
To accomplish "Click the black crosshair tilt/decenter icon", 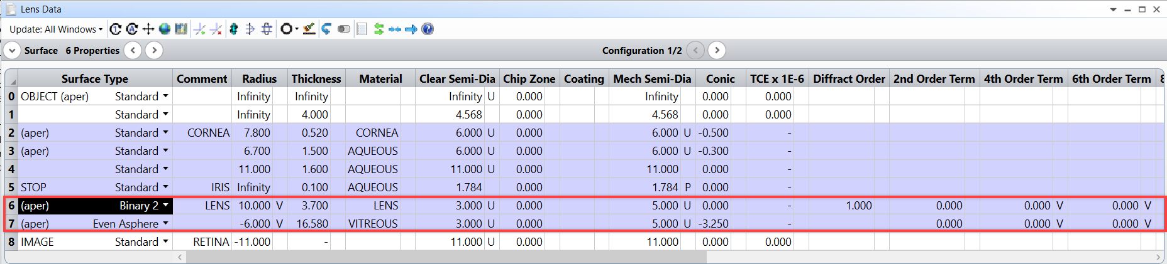I will tap(148, 29).
